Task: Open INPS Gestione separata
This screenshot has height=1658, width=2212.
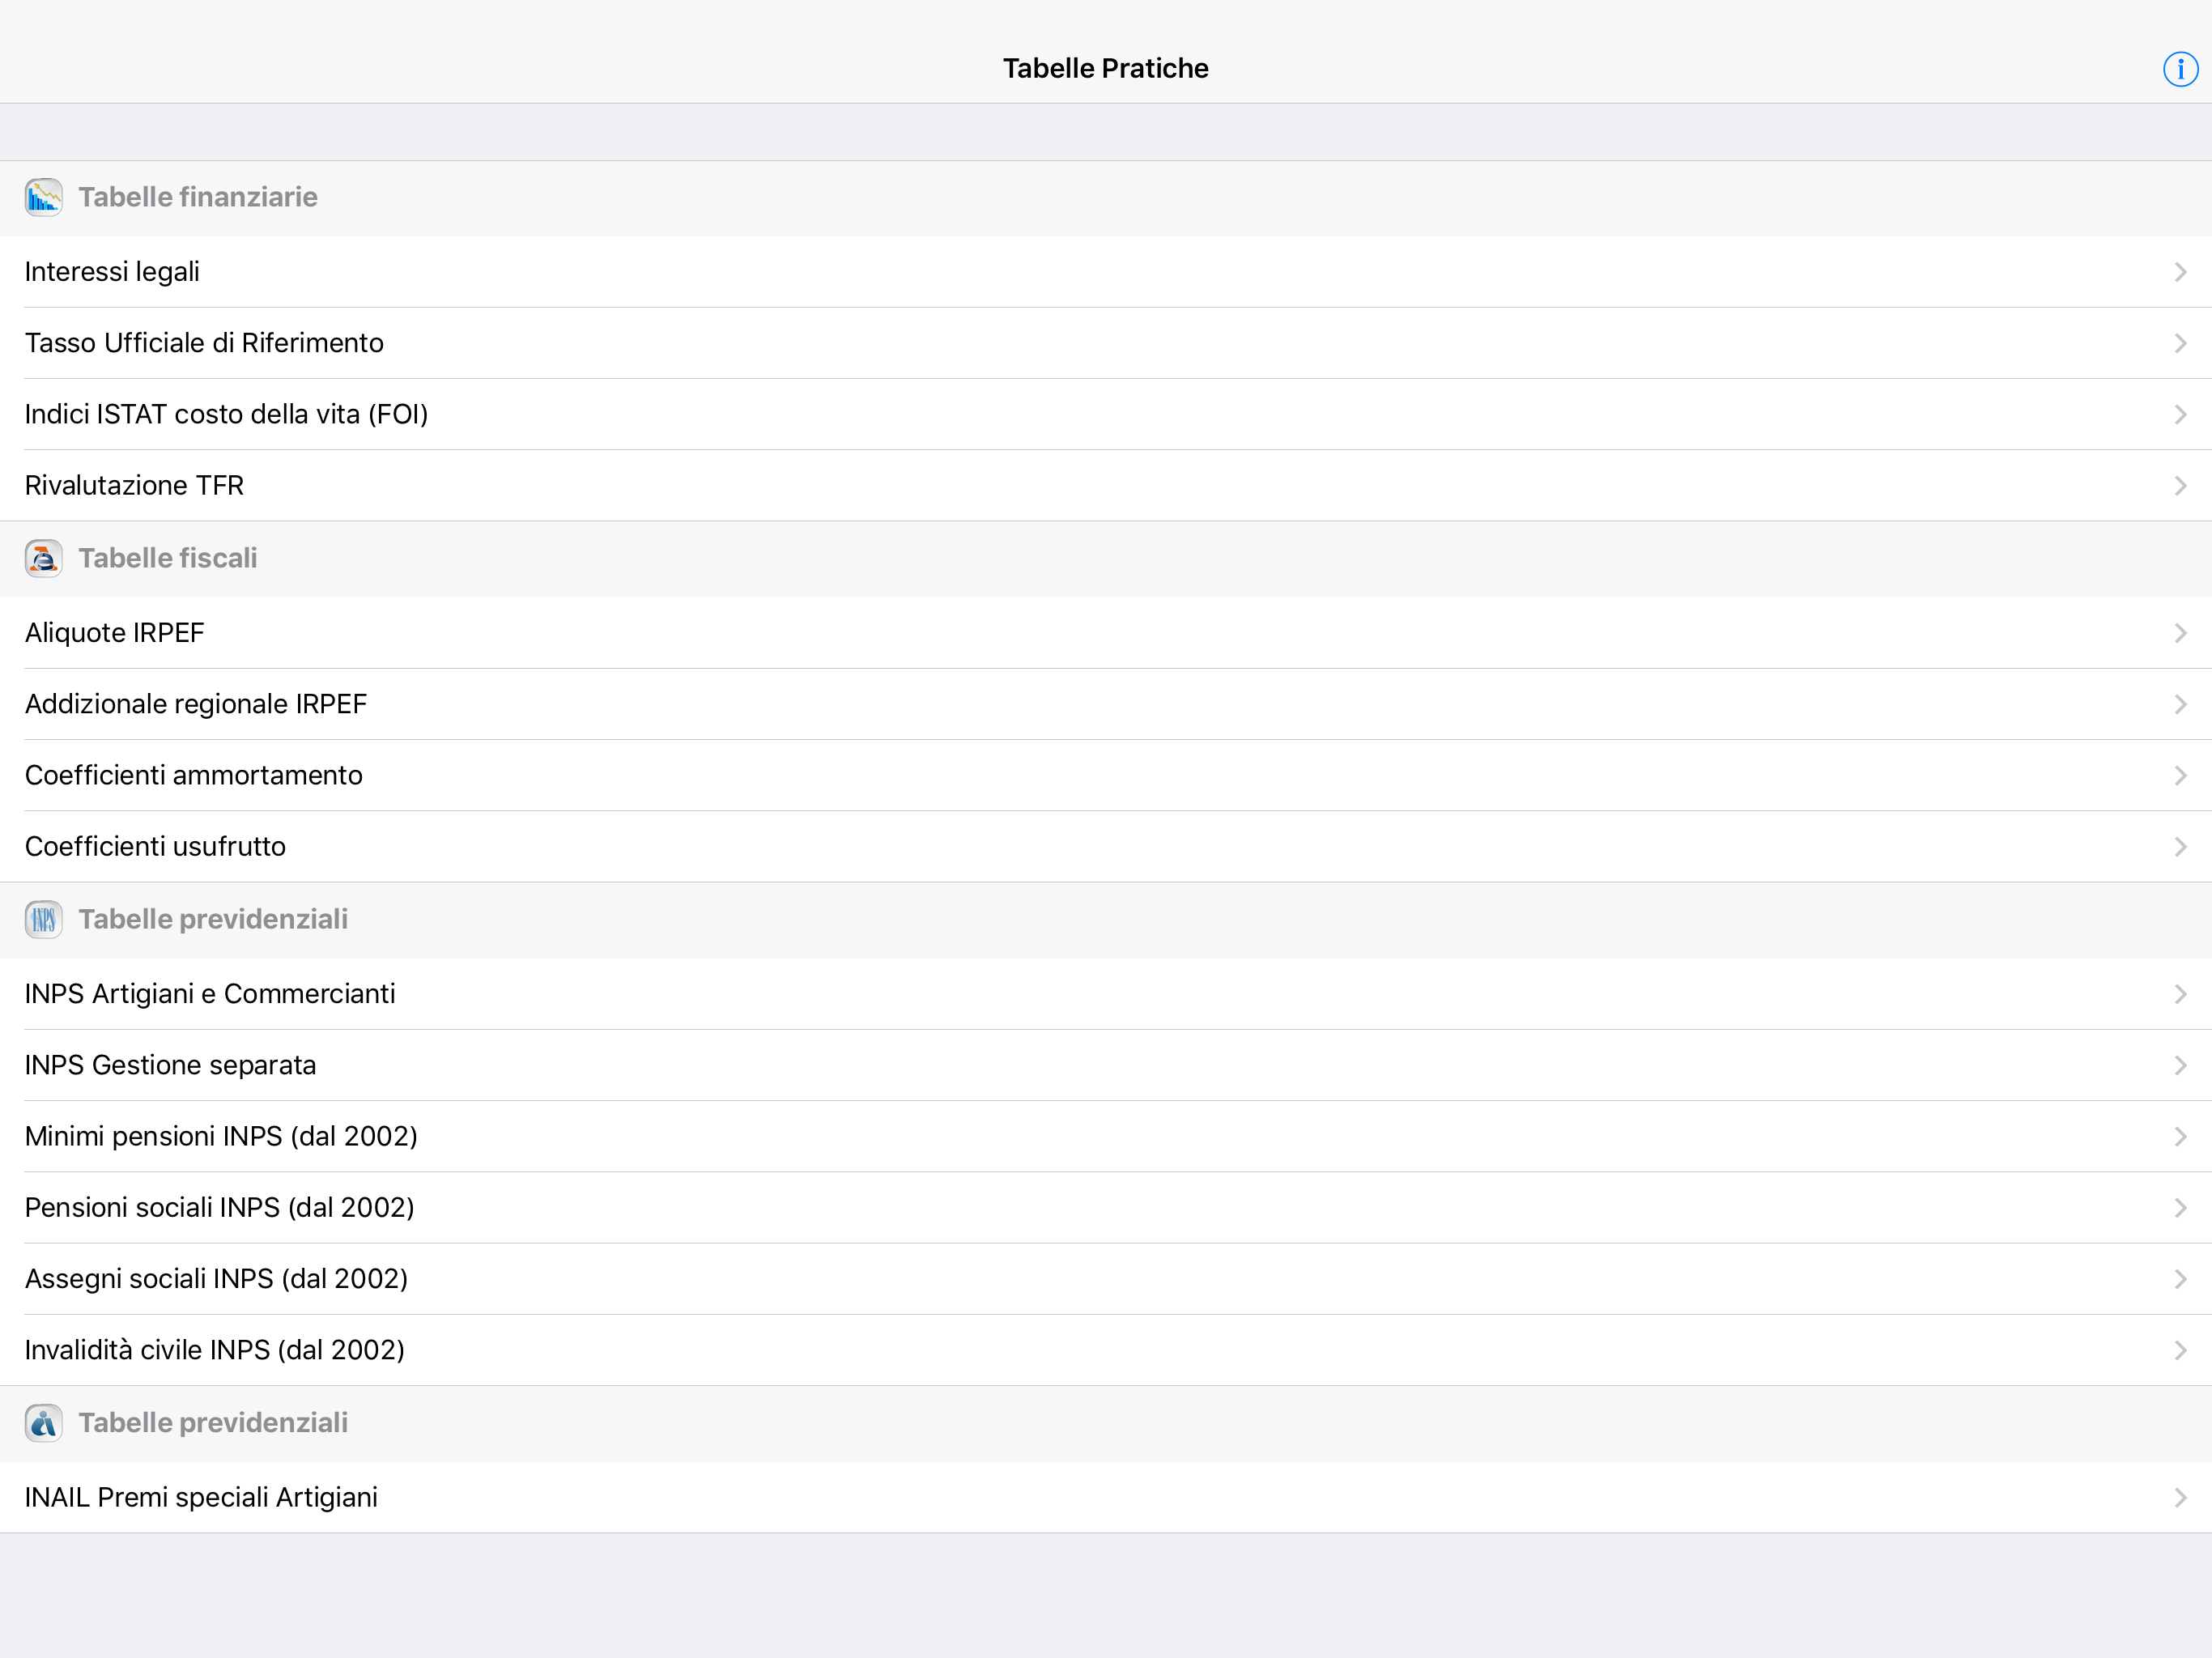Action: (170, 1065)
